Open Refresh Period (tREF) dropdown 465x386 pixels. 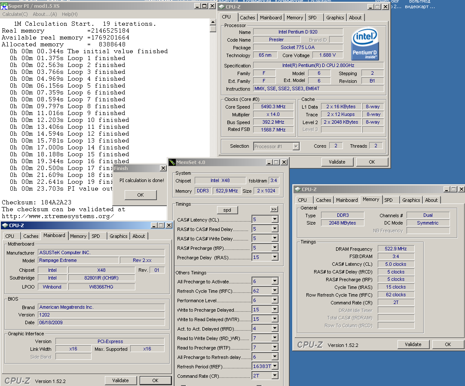click(275, 366)
